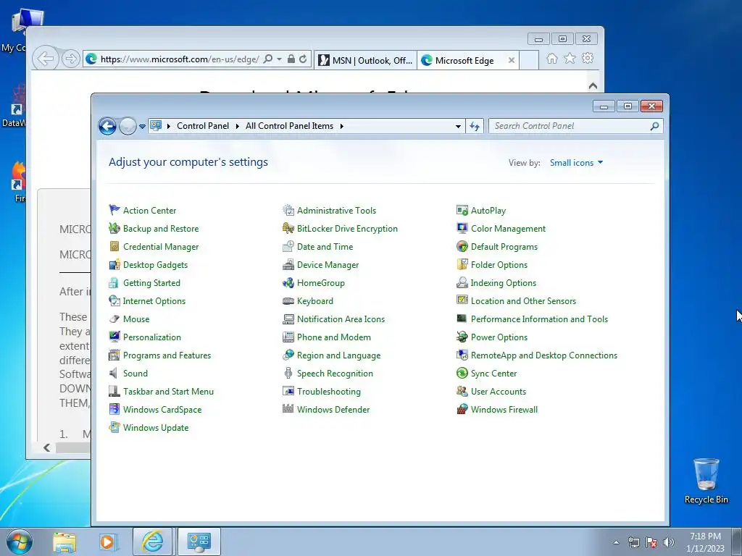Click the BitLocker Drive Encryption icon

point(288,228)
